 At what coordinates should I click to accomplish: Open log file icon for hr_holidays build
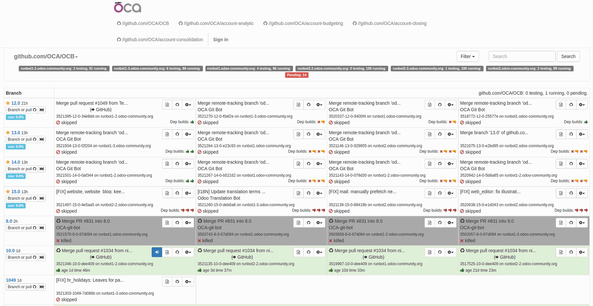click(167, 282)
